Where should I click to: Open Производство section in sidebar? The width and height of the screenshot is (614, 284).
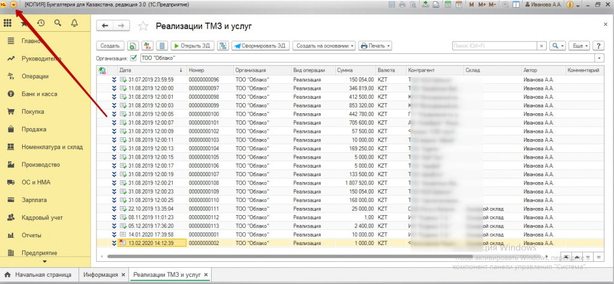tap(40, 165)
